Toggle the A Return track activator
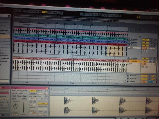This screenshot has height=119, width=159. [144, 76]
